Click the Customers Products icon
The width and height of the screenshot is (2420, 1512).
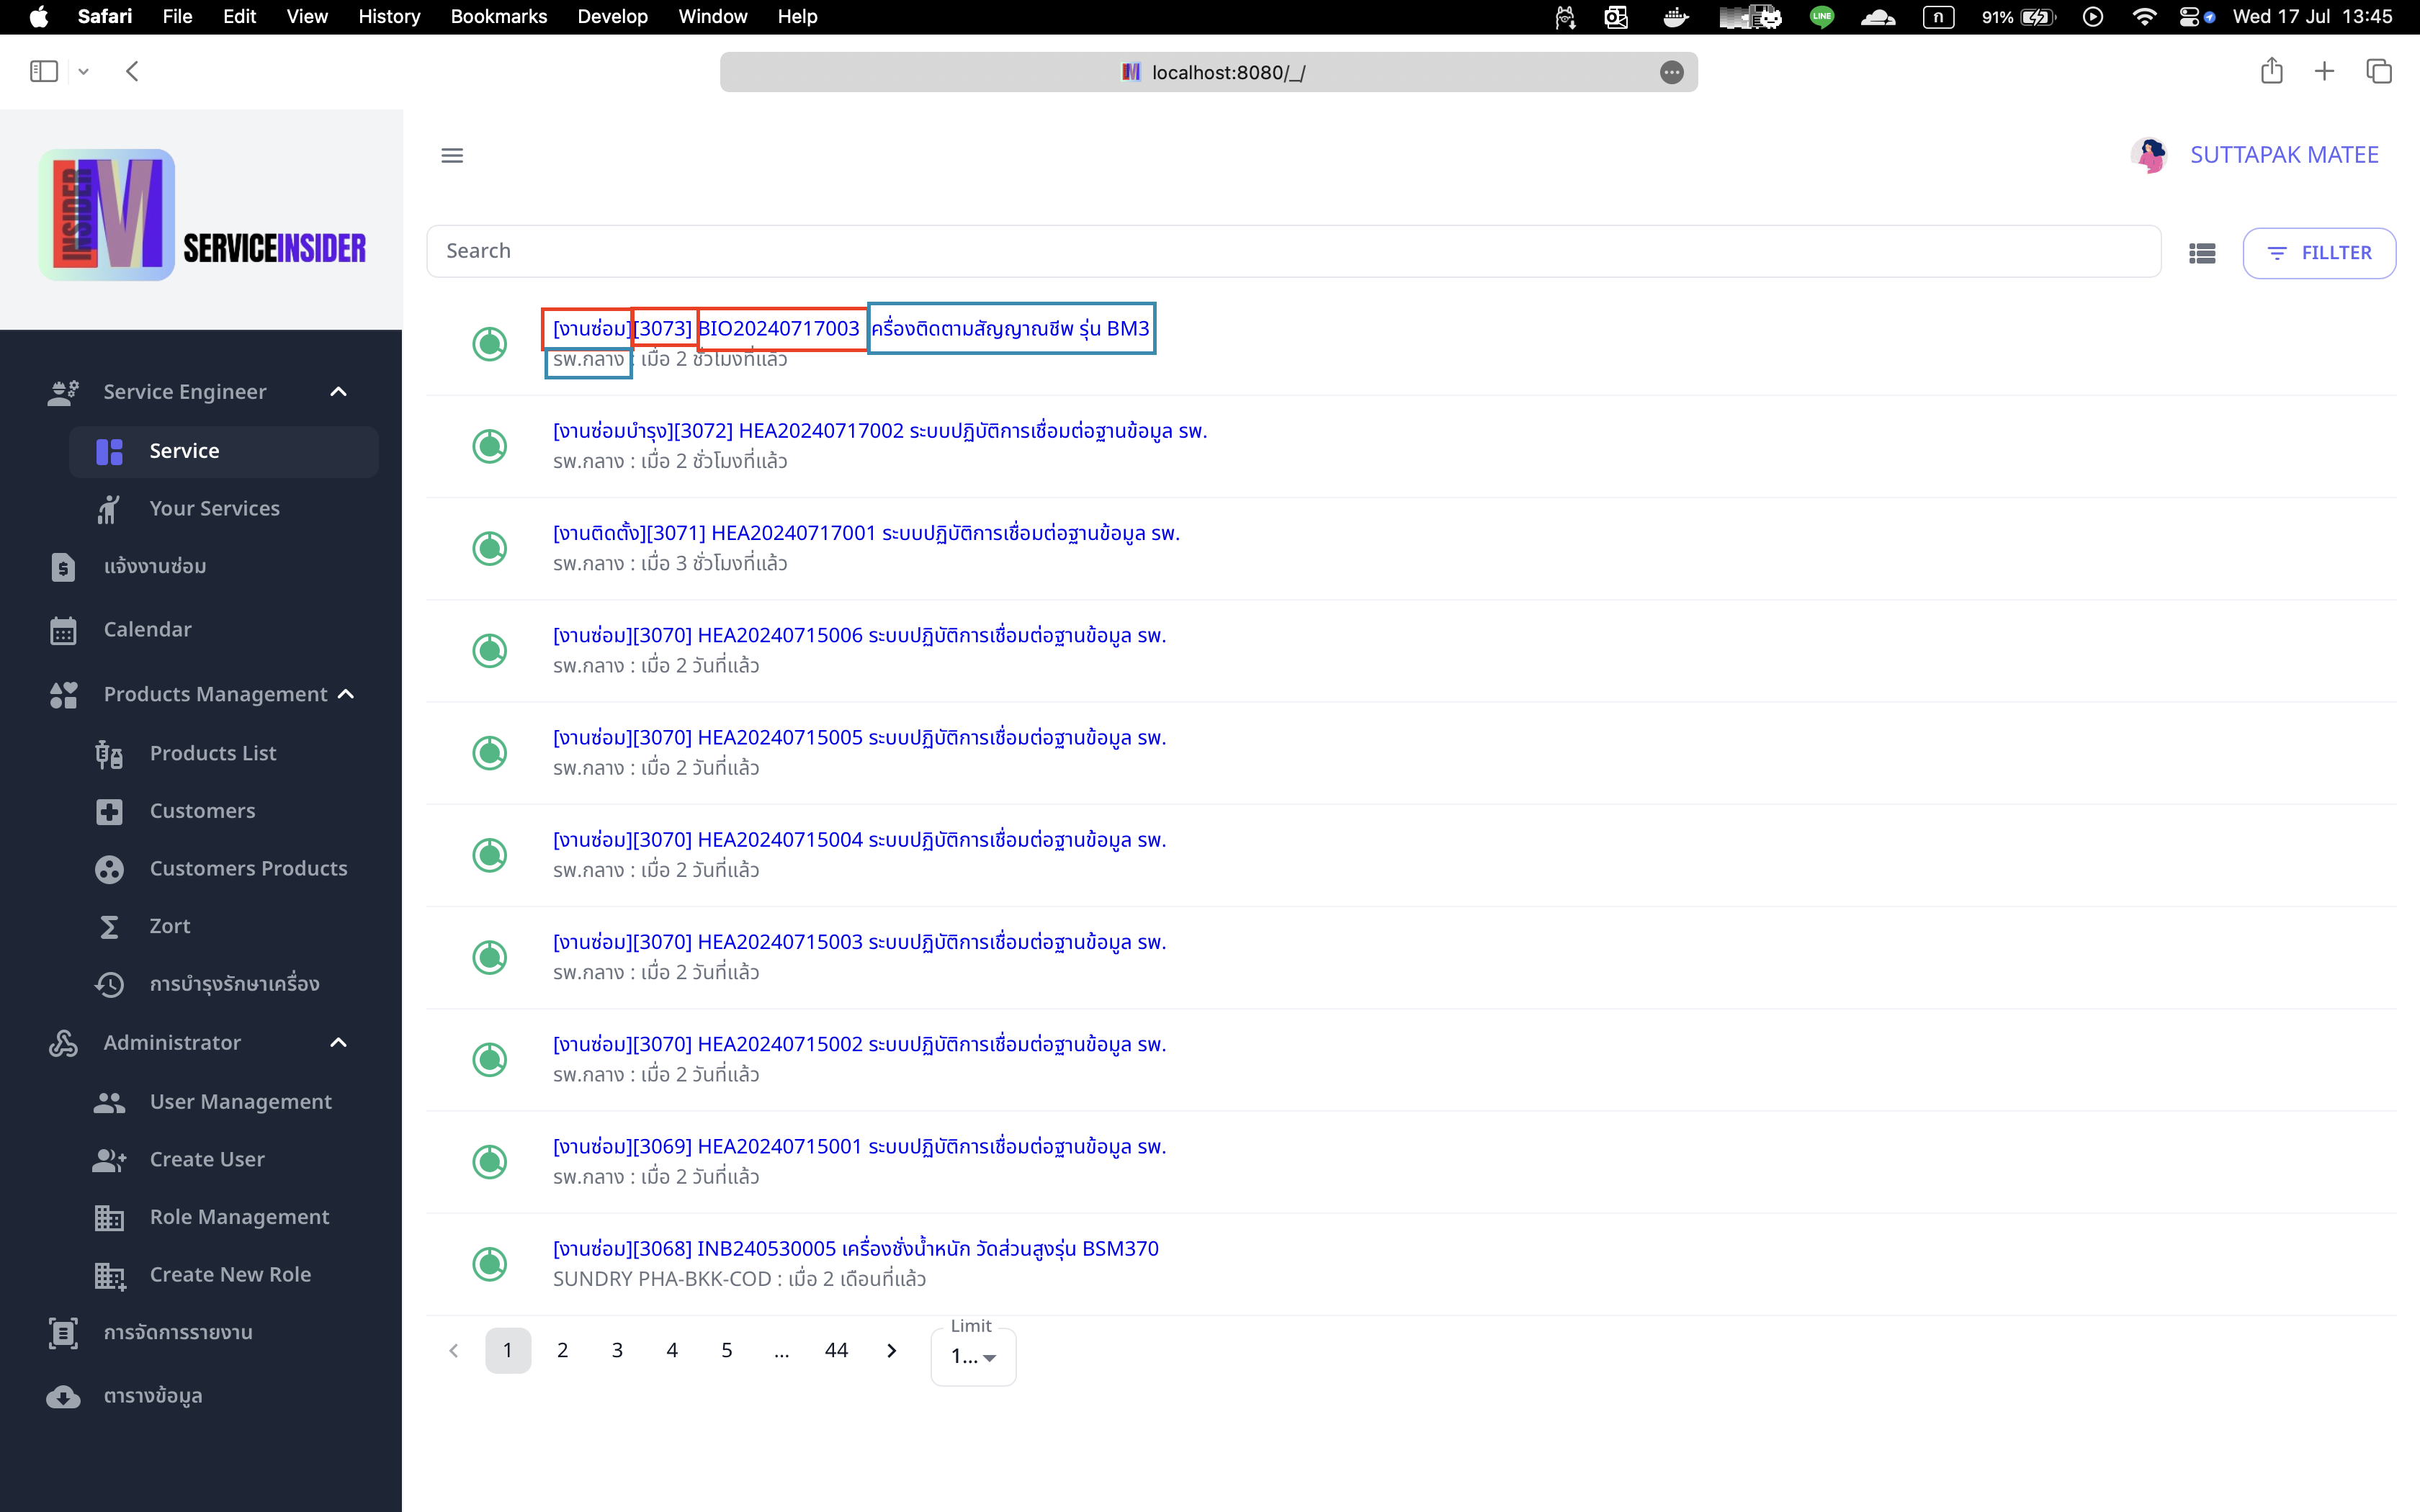point(108,868)
